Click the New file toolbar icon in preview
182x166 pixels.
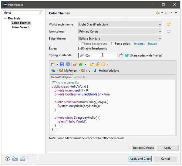pyautogui.click(x=53, y=64)
